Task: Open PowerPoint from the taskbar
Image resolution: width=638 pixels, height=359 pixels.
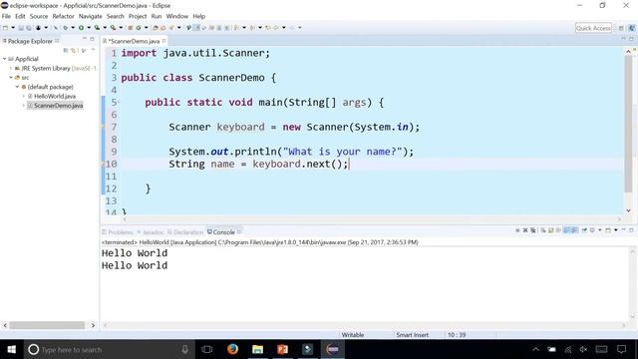Action: [282, 349]
